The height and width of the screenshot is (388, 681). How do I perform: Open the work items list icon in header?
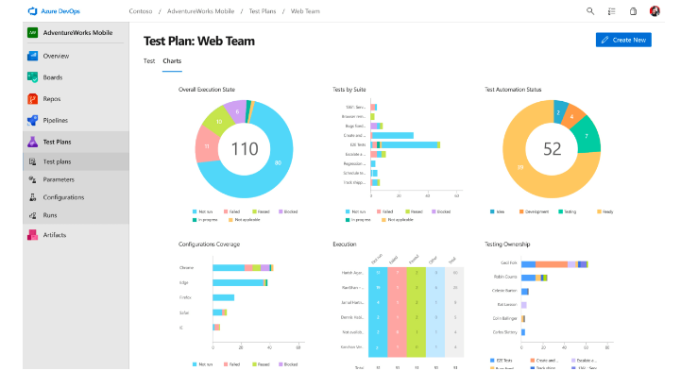[x=611, y=11]
